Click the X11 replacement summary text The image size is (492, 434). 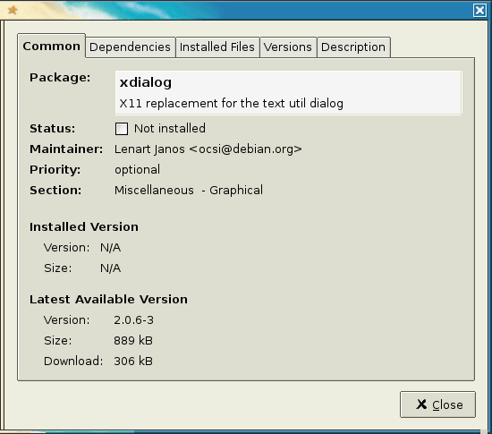(232, 103)
